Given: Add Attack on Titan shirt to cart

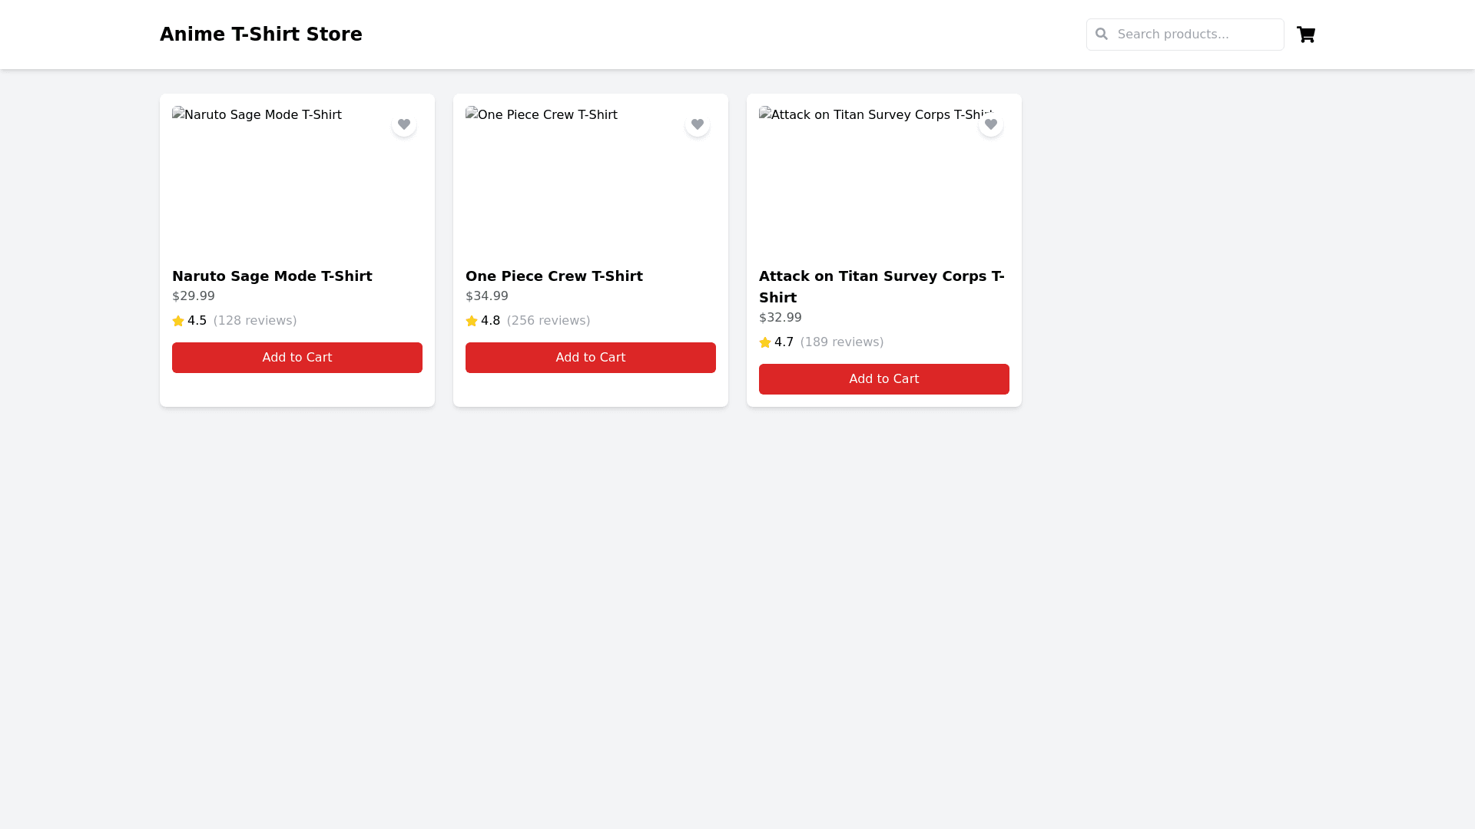Looking at the screenshot, I should [883, 378].
